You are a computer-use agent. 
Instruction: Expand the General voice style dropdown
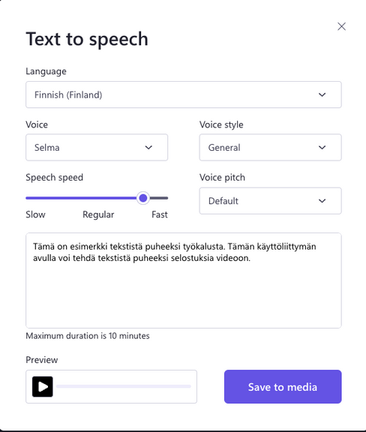tap(270, 148)
